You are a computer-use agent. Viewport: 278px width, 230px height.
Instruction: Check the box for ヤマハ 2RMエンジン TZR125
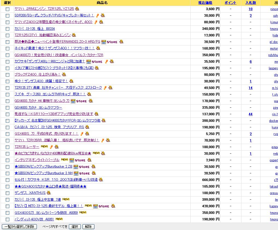7,9
